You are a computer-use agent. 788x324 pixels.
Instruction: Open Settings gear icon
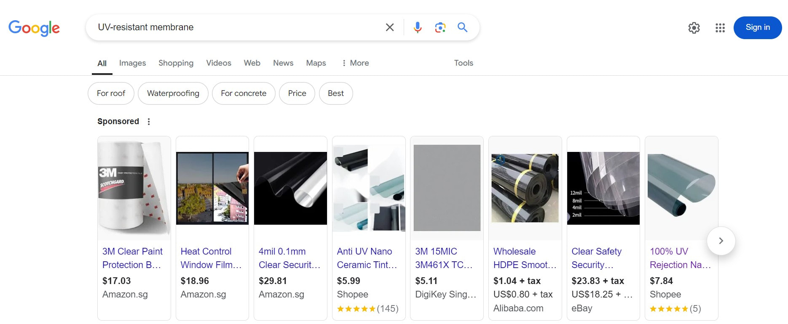coord(694,28)
